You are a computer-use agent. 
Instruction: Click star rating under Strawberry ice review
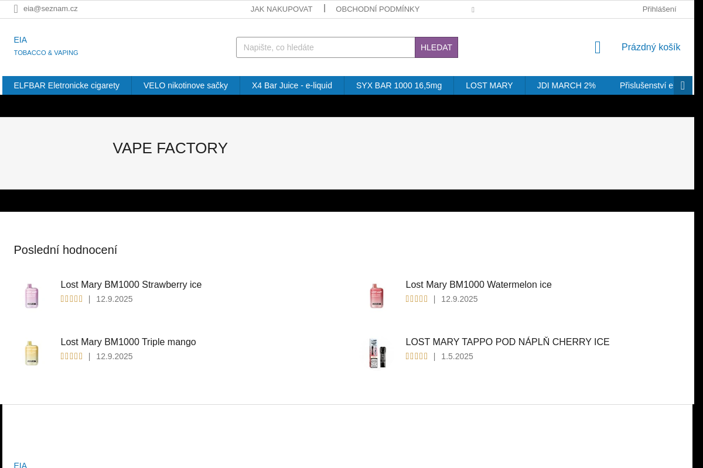71,299
